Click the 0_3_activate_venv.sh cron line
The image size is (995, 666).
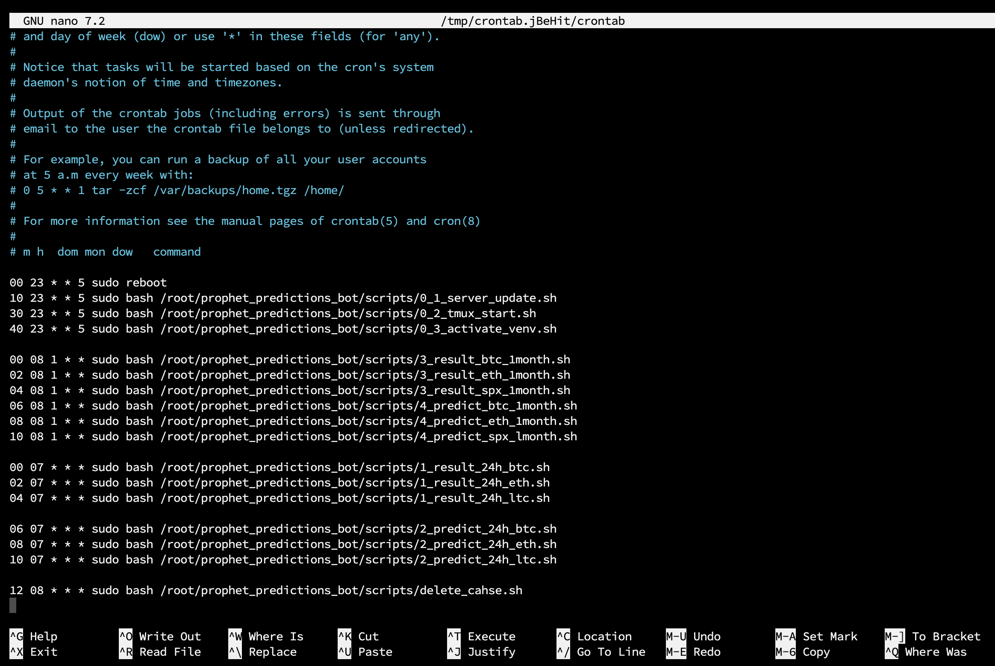283,329
